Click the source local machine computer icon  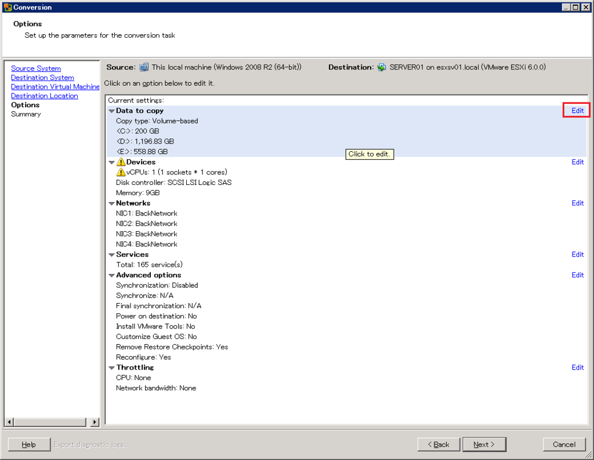(144, 67)
